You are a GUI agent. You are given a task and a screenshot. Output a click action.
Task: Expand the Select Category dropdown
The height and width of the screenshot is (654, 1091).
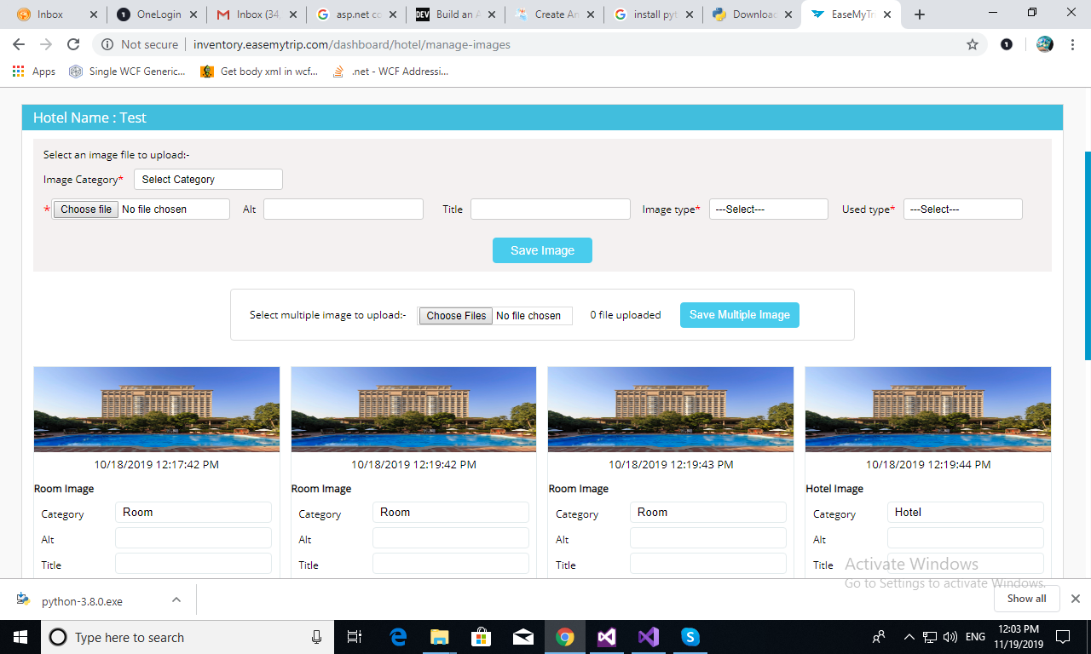click(208, 180)
